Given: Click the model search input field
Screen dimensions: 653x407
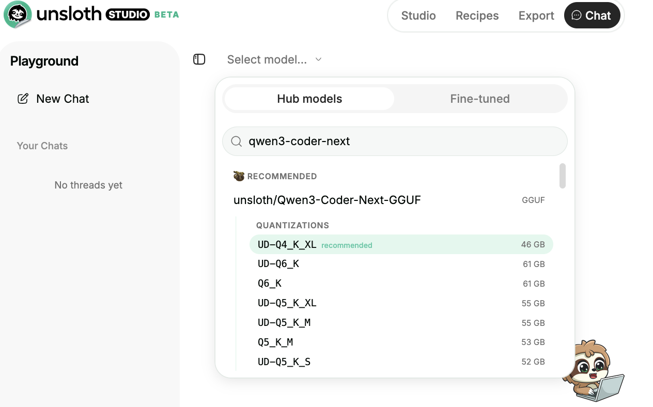Looking at the screenshot, I should point(403,142).
